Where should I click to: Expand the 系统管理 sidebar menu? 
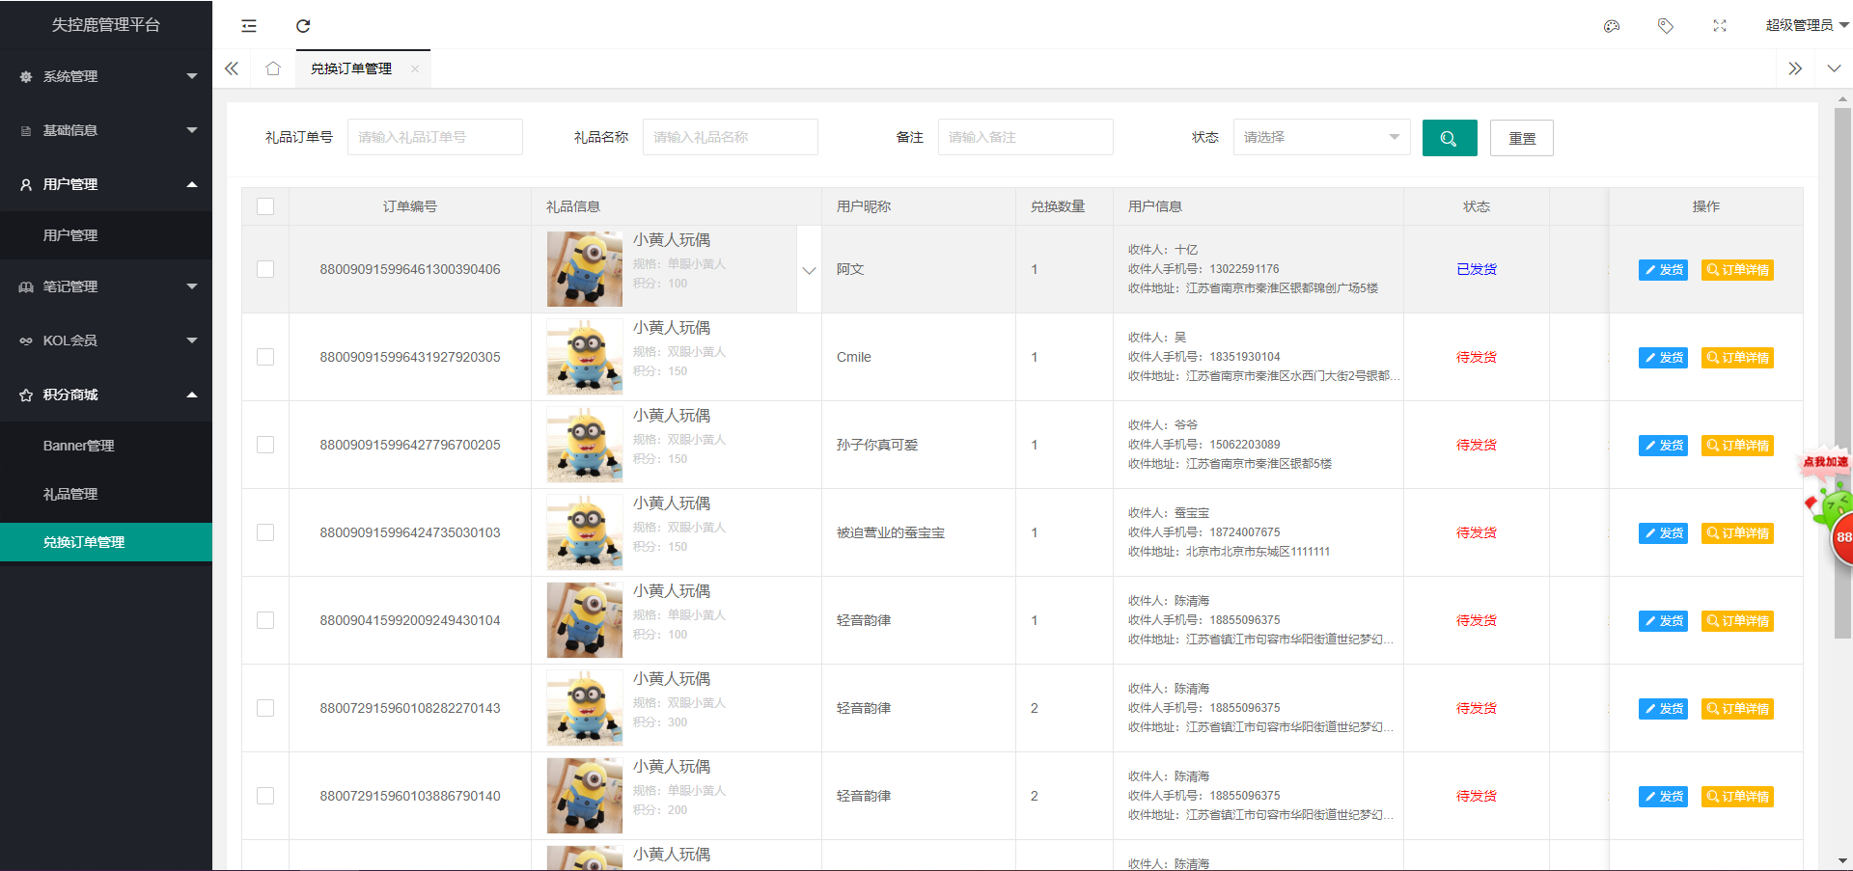coord(106,76)
